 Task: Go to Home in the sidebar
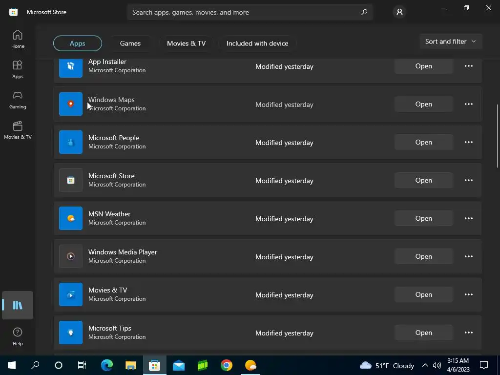point(18,39)
